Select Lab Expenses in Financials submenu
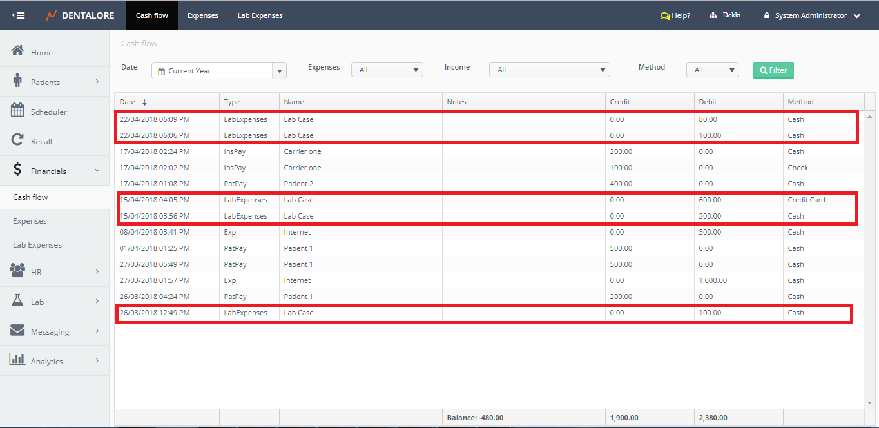The width and height of the screenshot is (879, 428). coord(37,245)
